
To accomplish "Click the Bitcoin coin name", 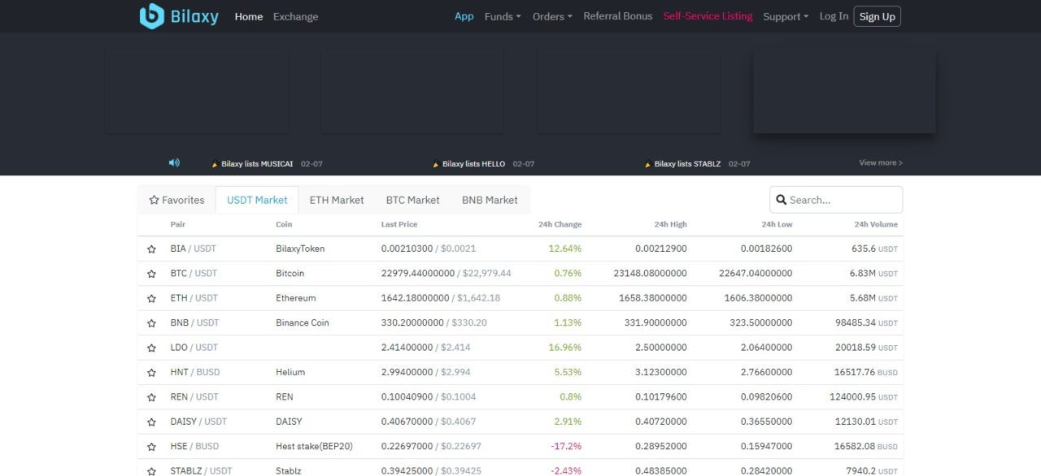I will point(290,273).
